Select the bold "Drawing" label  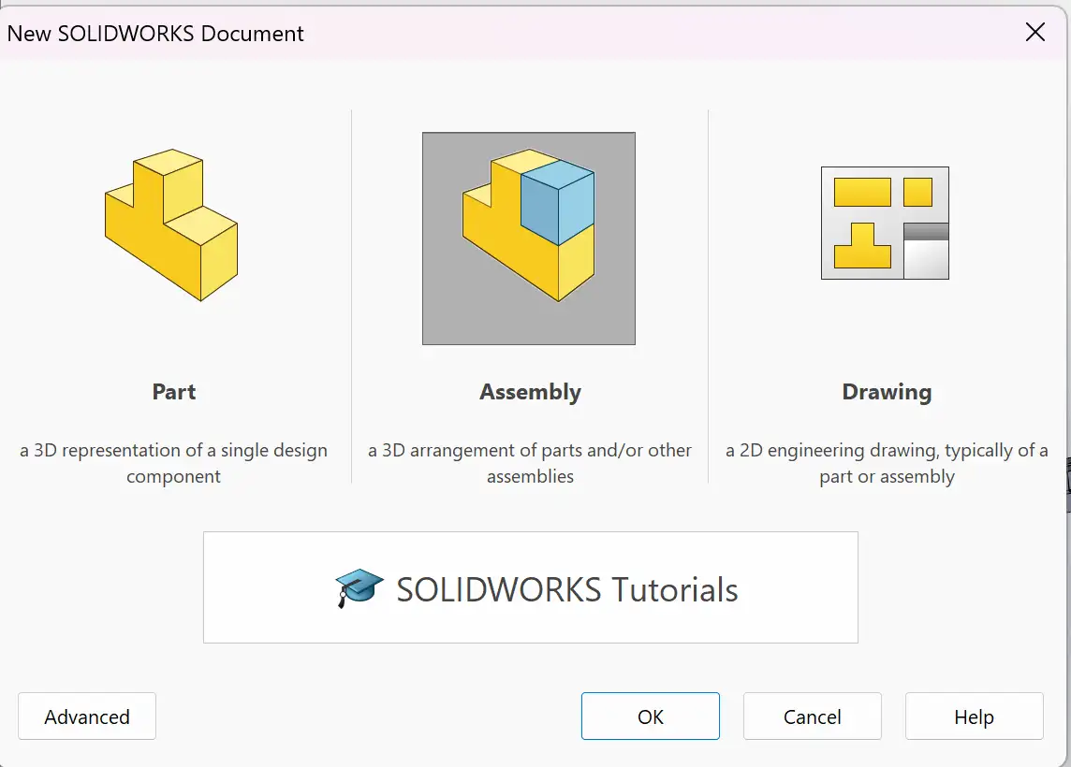point(887,392)
